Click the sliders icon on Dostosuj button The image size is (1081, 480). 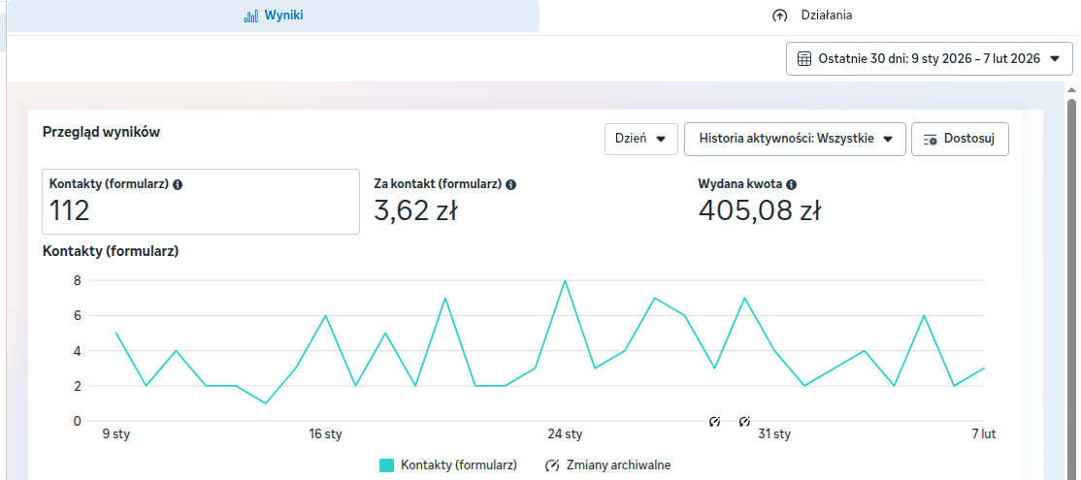click(930, 140)
